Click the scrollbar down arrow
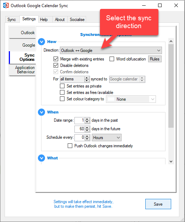The height and width of the screenshot is (222, 185). pos(171,162)
